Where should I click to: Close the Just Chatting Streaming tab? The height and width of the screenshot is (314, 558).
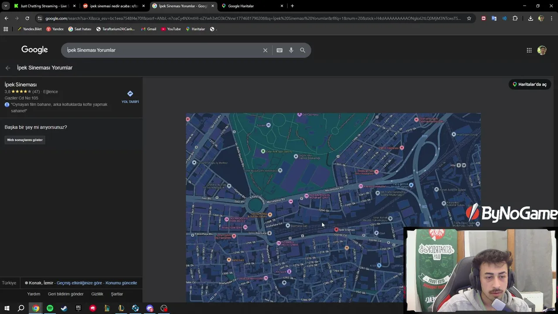(75, 6)
